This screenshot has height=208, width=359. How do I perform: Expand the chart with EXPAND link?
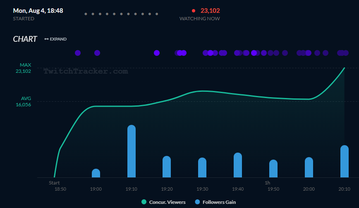point(55,39)
